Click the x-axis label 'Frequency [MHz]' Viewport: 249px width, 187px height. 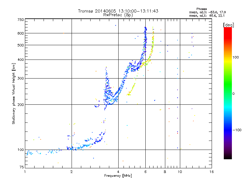[118, 176]
